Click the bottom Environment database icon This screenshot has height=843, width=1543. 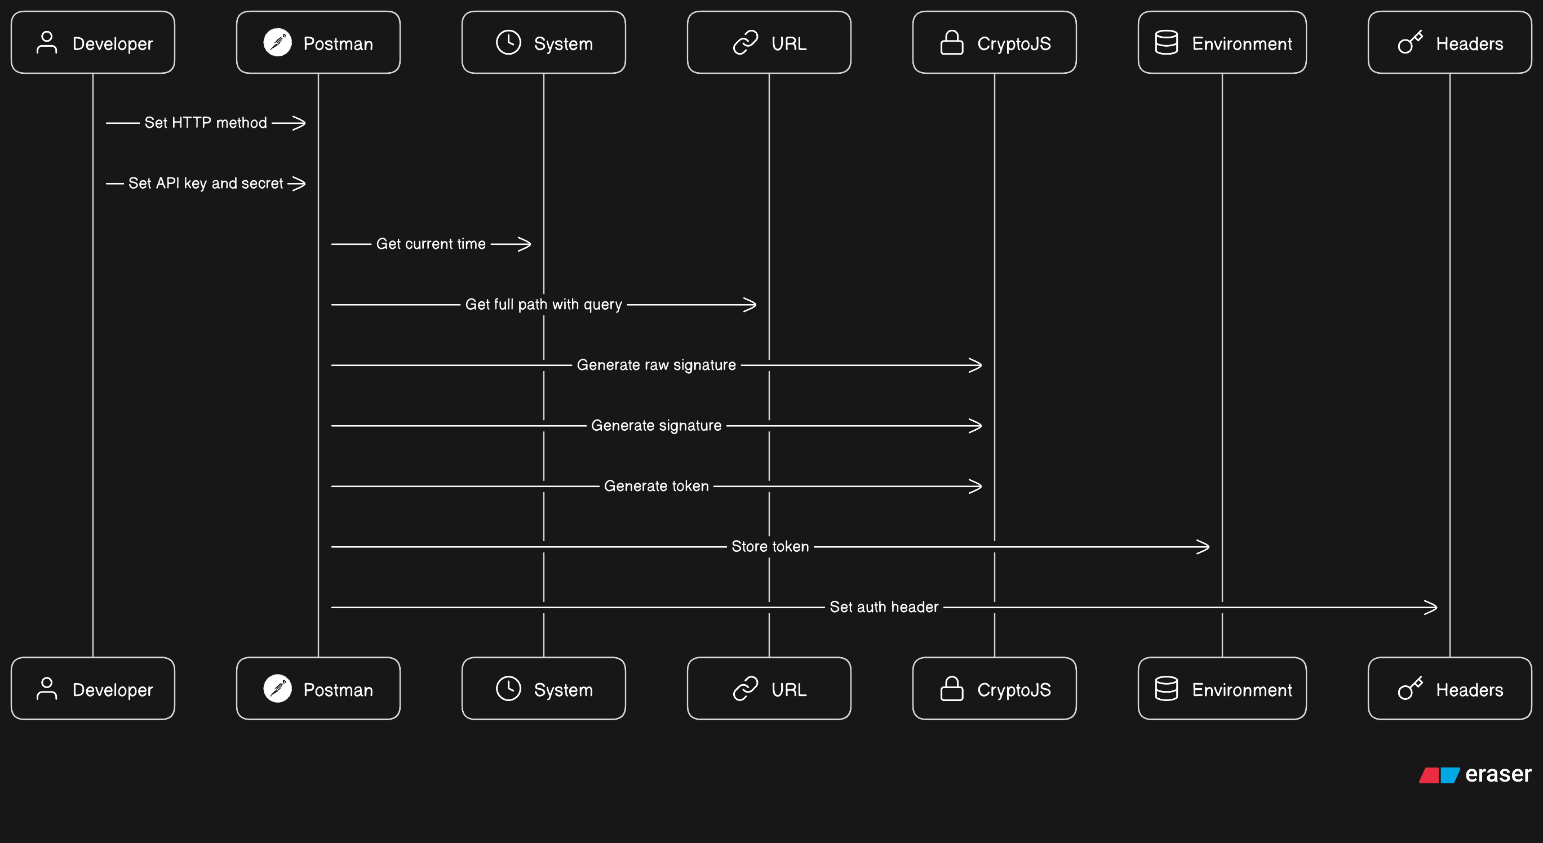click(x=1166, y=689)
